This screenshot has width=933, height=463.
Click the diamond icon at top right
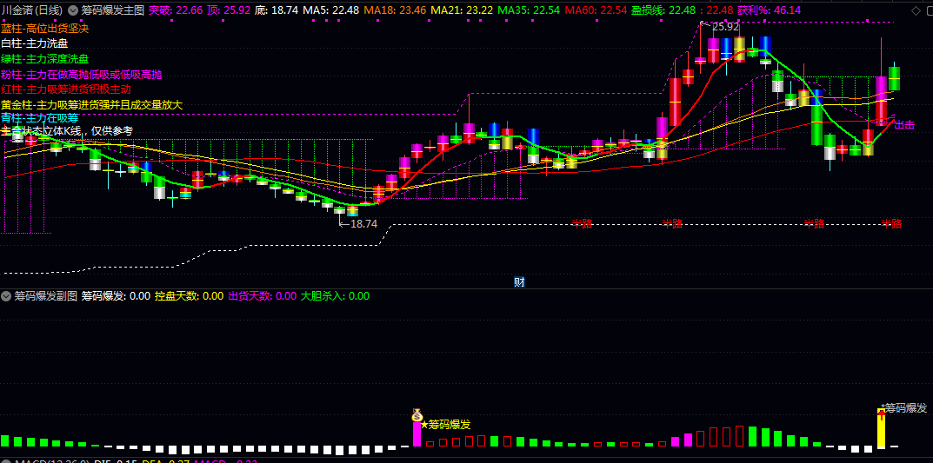pos(915,10)
